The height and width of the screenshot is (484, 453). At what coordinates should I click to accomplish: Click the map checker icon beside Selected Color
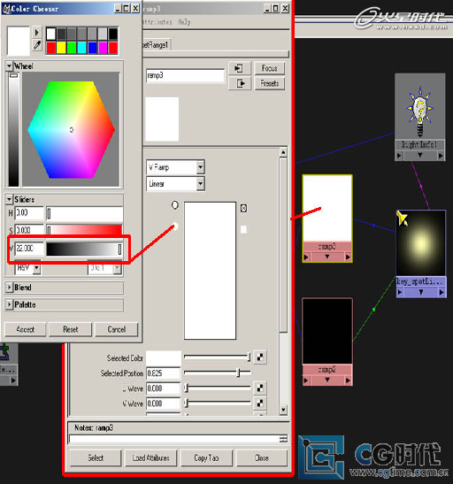[260, 357]
